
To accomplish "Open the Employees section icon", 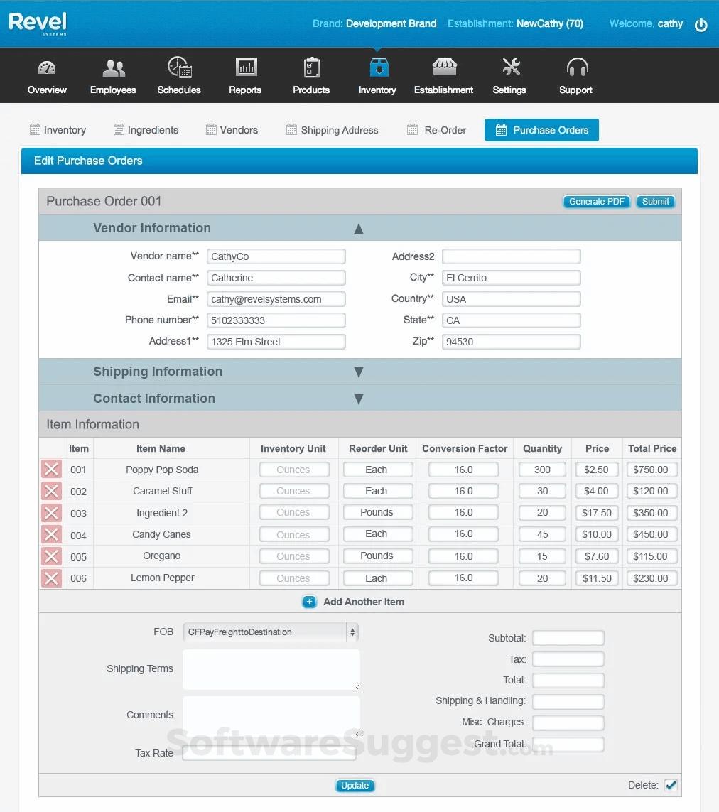I will click(x=113, y=69).
